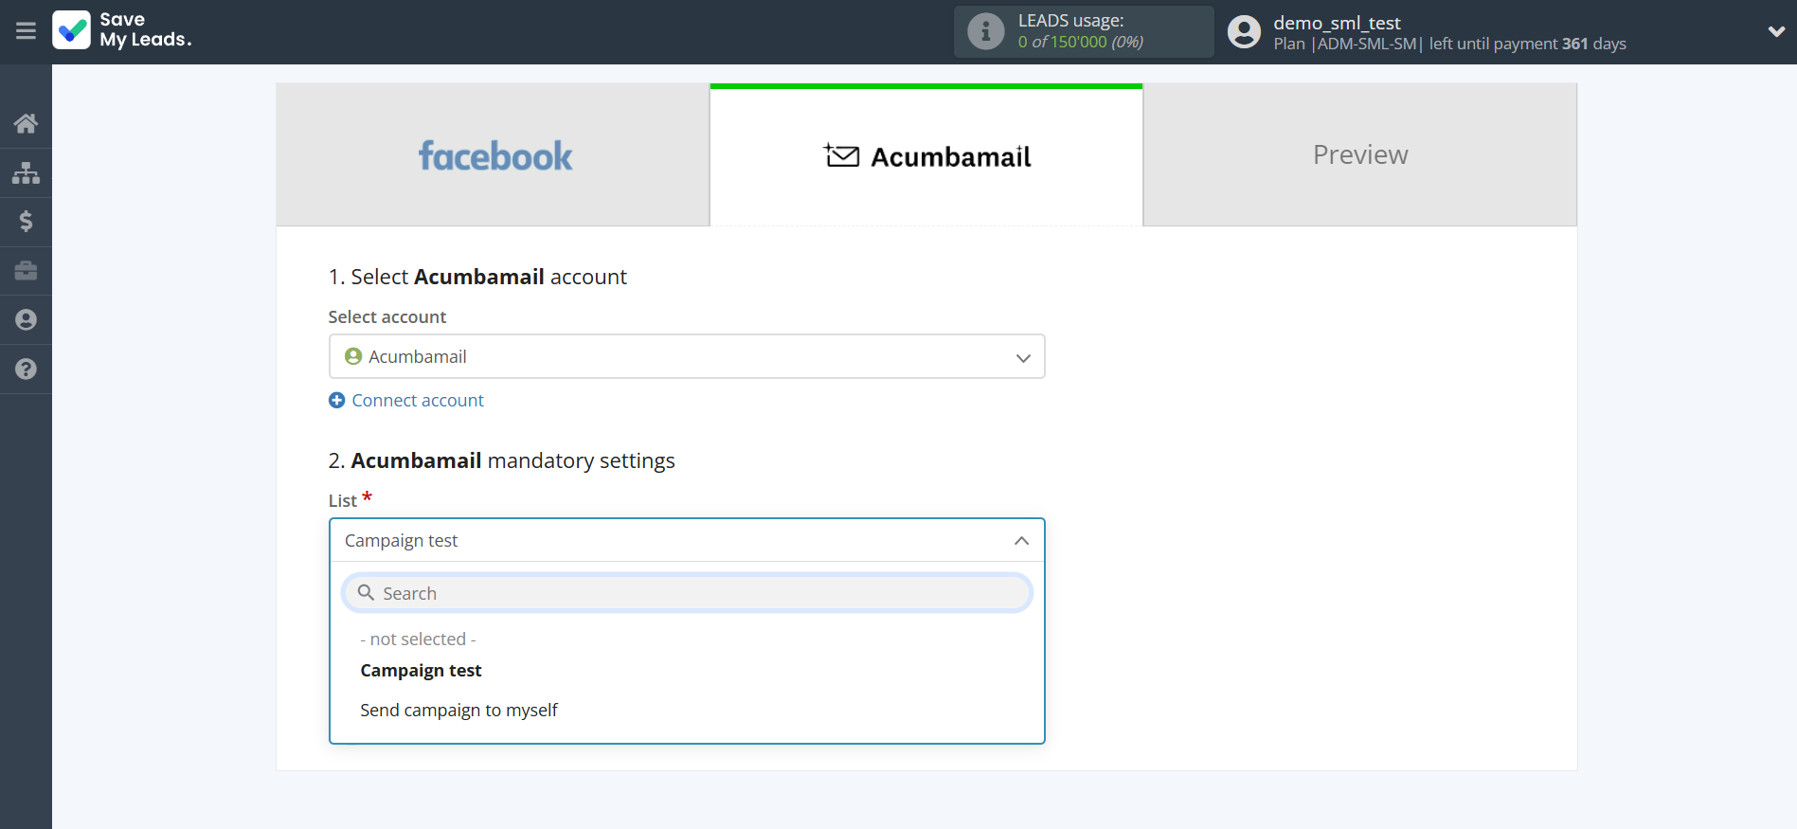1797x829 pixels.
Task: Select the Acumbamail tab
Action: click(x=926, y=156)
